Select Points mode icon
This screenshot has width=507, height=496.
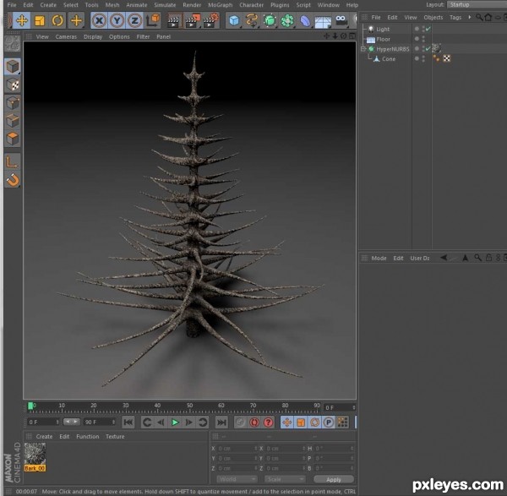coord(13,103)
